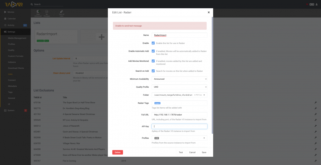
Task: Toggle Add Movies Monitored checkbox
Action: (x=153, y=61)
